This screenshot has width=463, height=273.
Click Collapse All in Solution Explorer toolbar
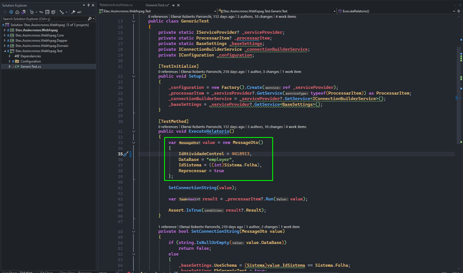coord(47,12)
